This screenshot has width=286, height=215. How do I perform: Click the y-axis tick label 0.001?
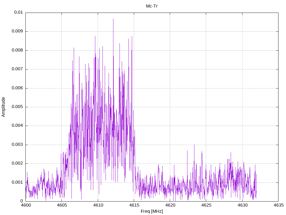point(17,183)
